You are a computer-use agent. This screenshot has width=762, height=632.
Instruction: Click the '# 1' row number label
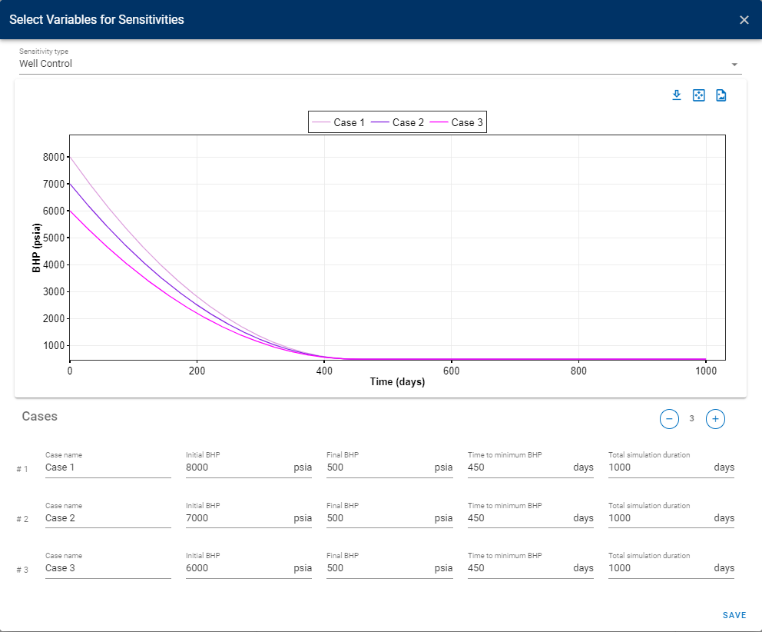[22, 469]
